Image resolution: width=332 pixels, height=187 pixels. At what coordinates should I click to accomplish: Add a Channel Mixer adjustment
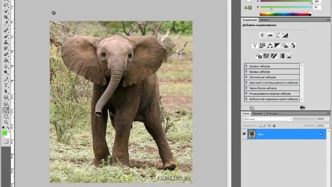coord(293,46)
